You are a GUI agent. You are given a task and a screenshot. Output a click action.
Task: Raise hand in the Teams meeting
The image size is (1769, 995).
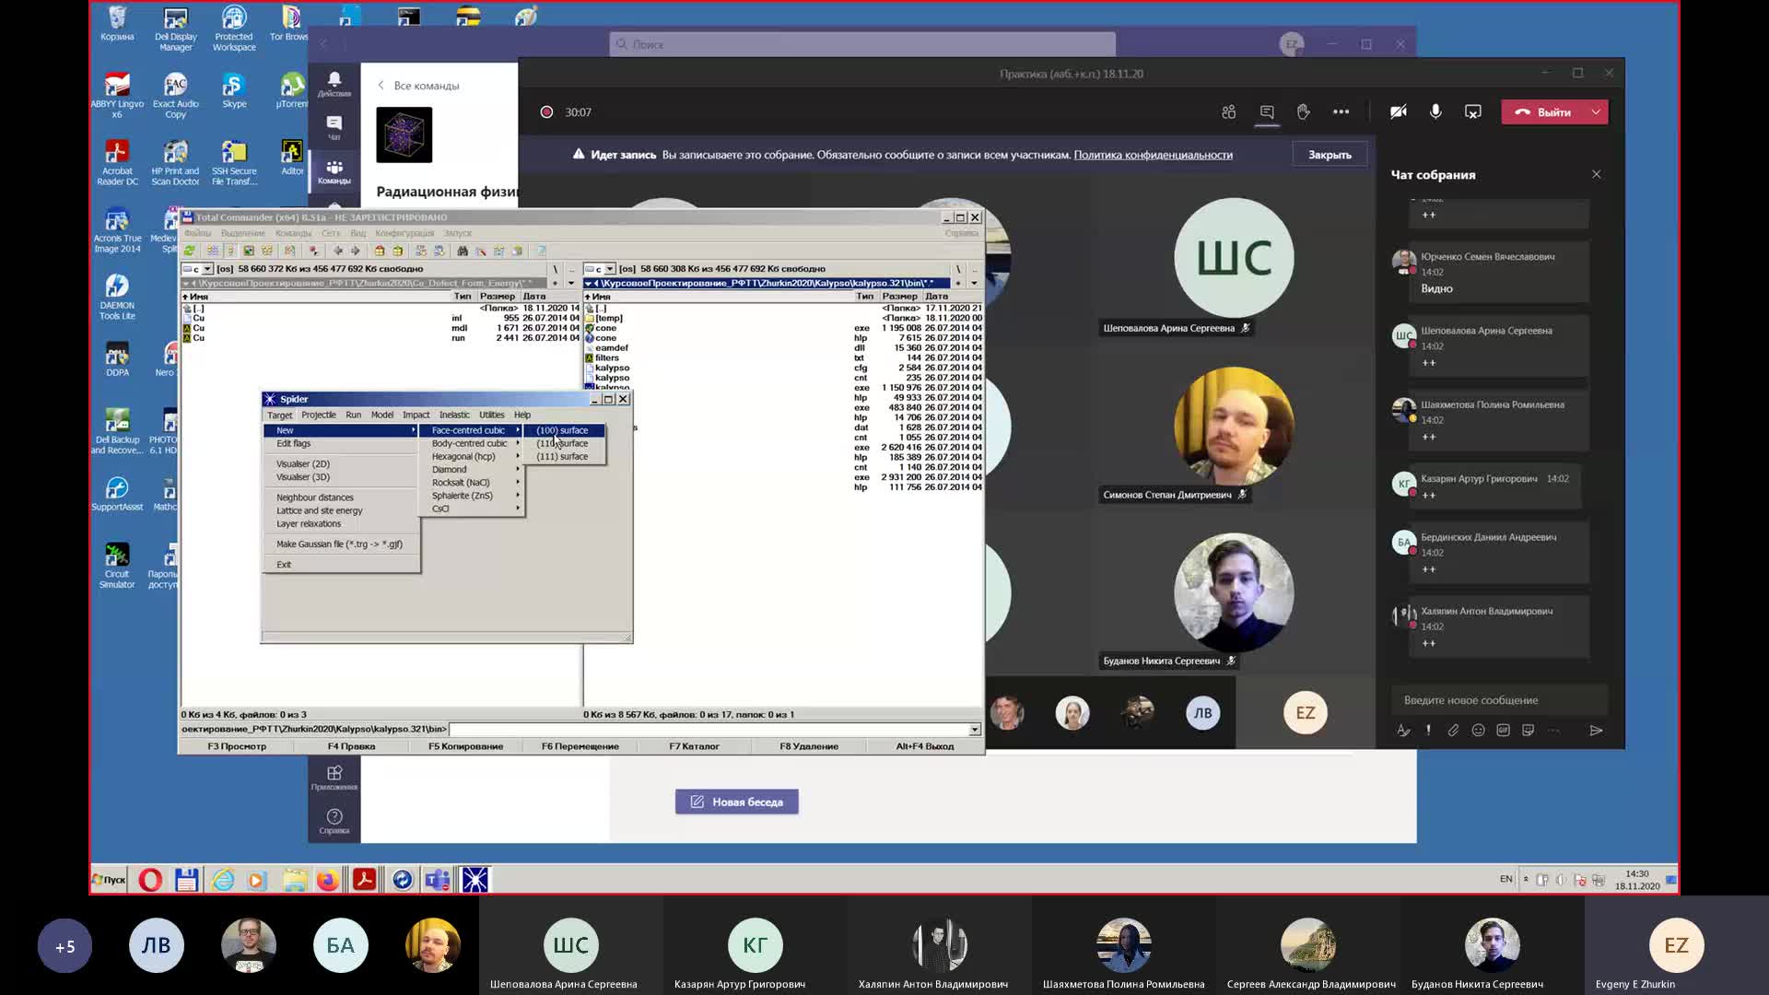(1304, 111)
